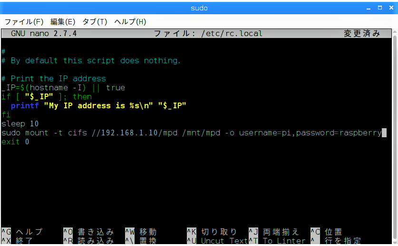Click the '^O 書き込み' shortcut hint
This screenshot has width=398, height=246.
coord(88,232)
